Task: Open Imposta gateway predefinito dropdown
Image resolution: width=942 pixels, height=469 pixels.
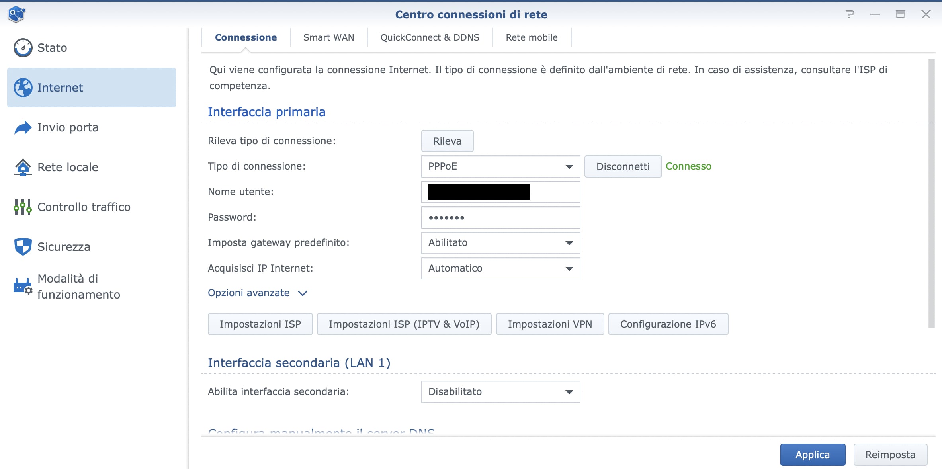Action: click(x=500, y=243)
